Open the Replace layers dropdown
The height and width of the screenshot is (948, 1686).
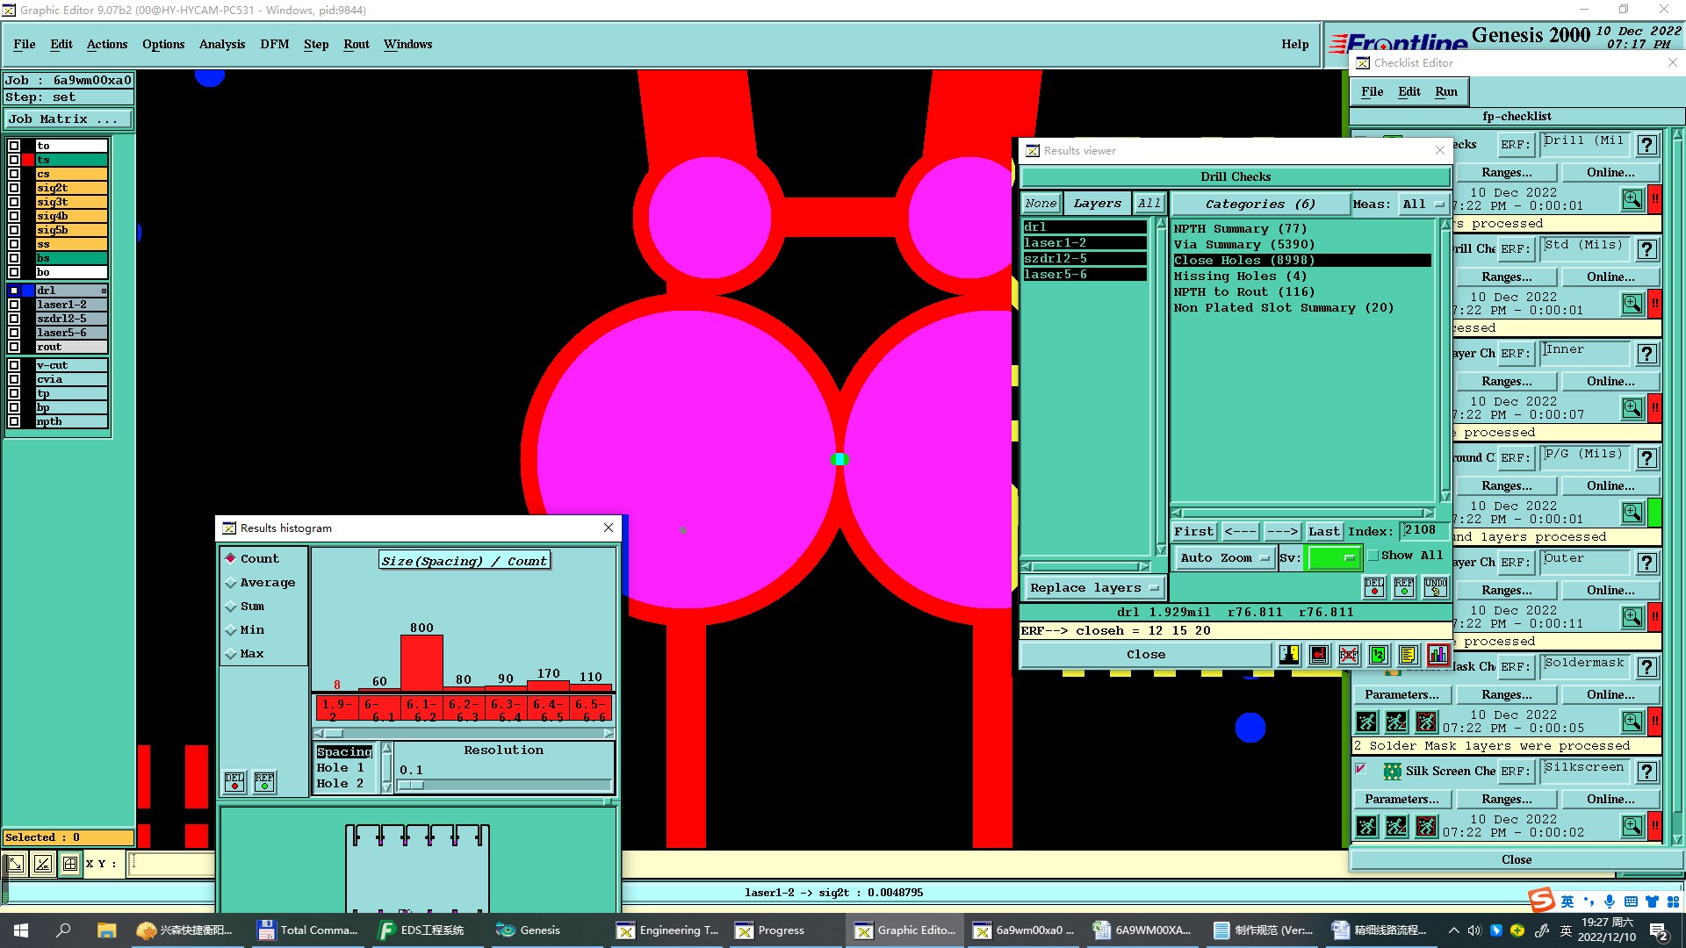coord(1093,588)
